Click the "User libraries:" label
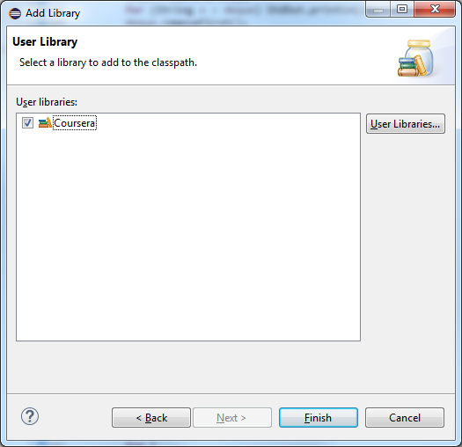 pos(47,102)
